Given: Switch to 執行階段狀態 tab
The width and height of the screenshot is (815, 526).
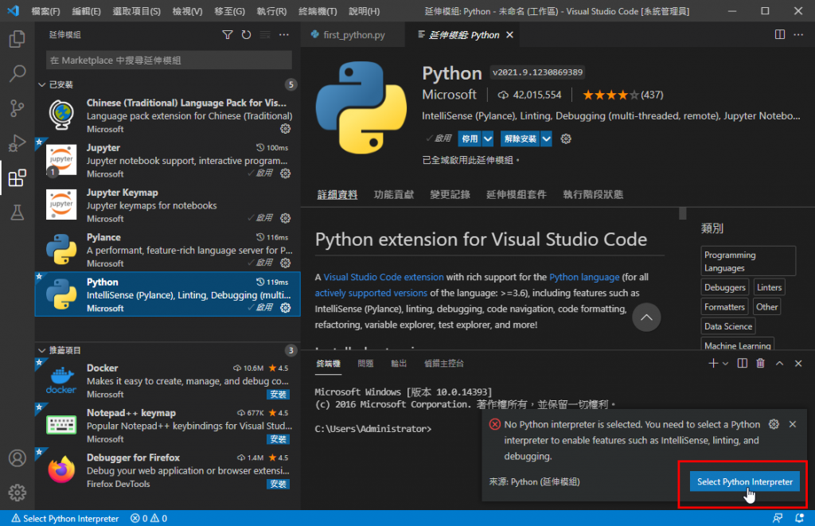Looking at the screenshot, I should click(593, 194).
